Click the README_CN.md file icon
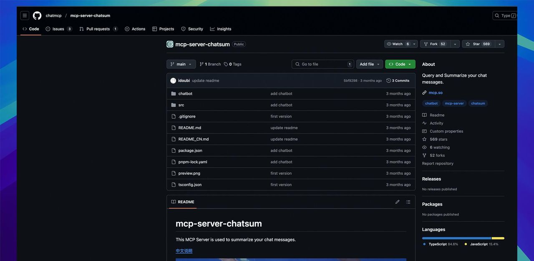Image resolution: width=534 pixels, height=261 pixels. [x=174, y=139]
